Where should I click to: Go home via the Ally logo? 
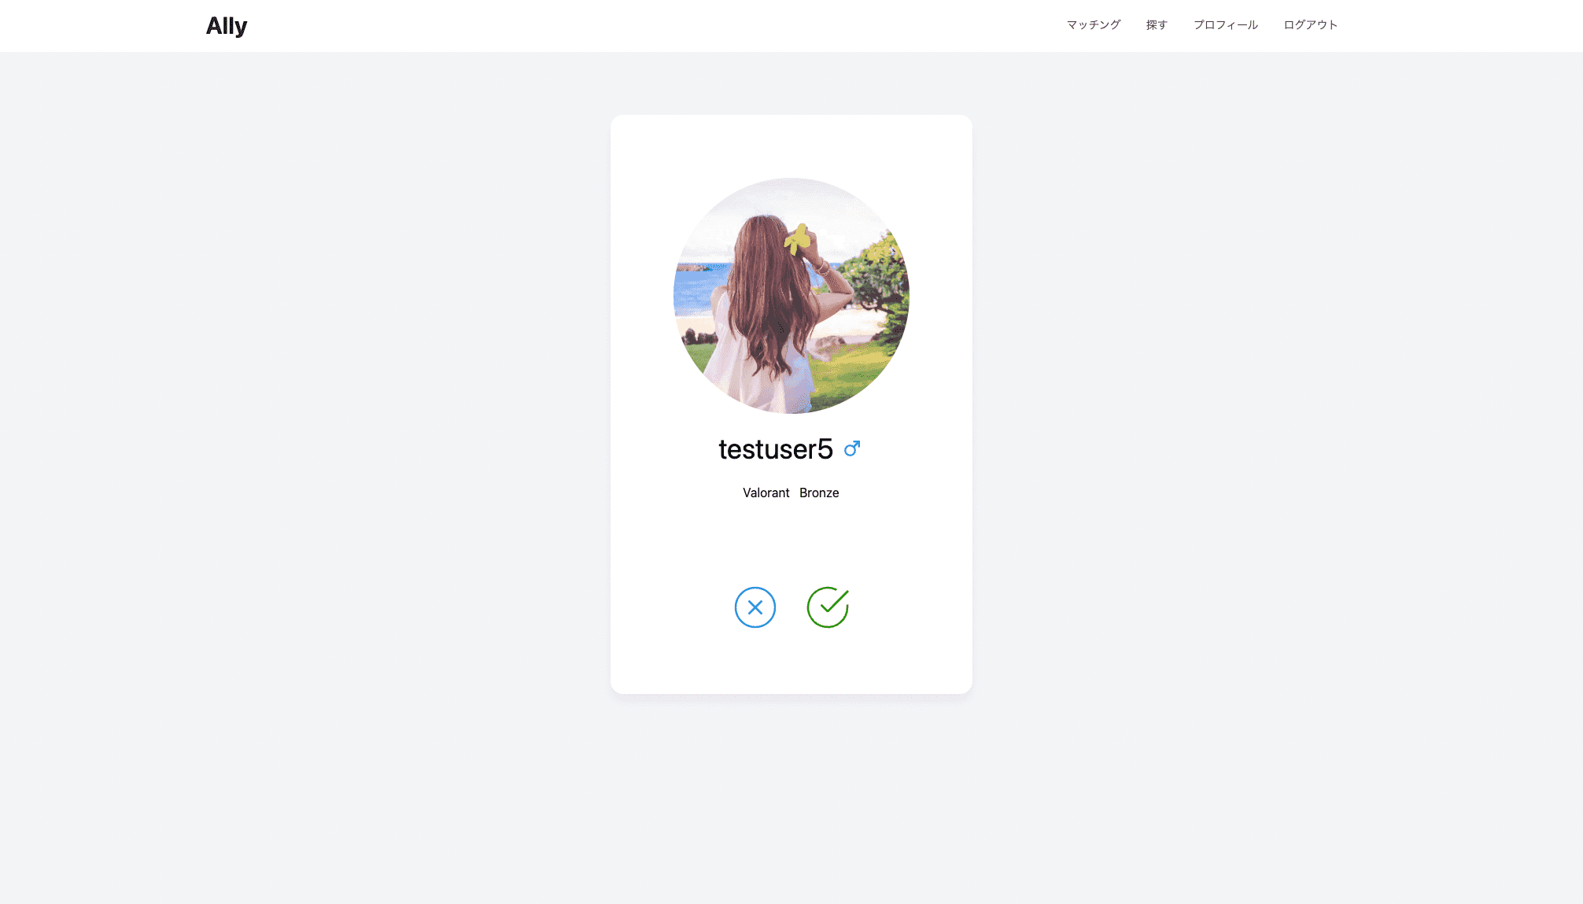(x=227, y=26)
